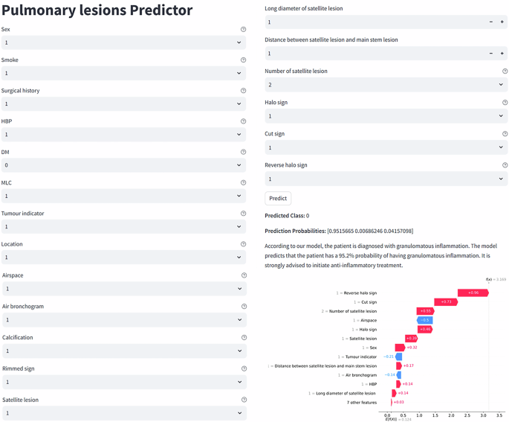Show the Surgical history help tooltip icon
Viewport: 509px width, 422px height.
[x=244, y=91]
